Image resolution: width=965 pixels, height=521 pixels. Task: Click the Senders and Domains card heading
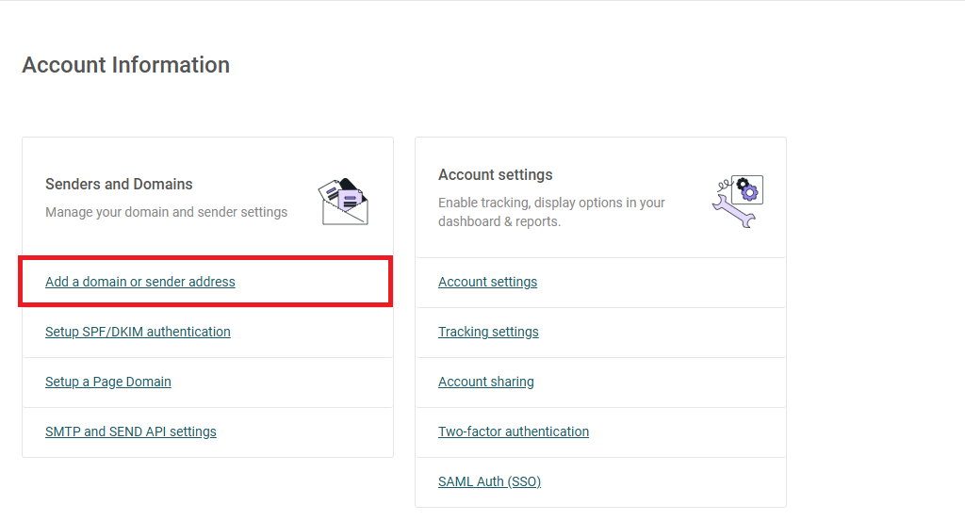point(119,184)
